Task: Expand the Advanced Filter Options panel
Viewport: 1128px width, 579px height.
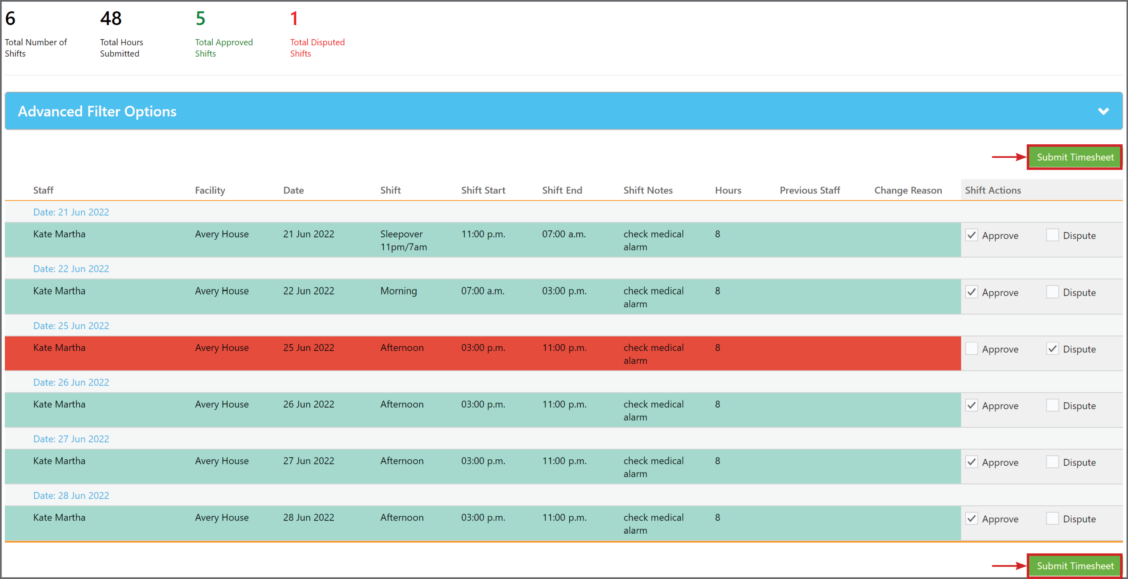Action: tap(1103, 111)
